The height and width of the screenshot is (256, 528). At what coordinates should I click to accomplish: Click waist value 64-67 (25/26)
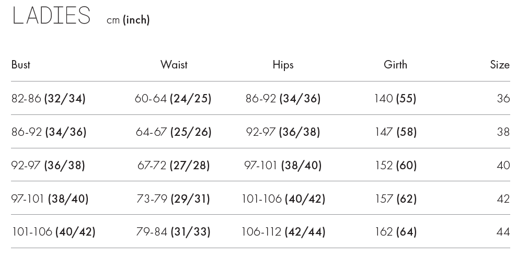(x=174, y=132)
